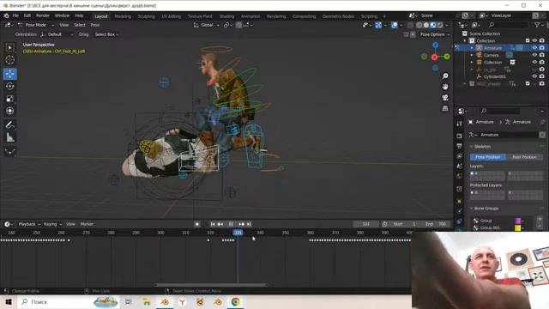This screenshot has width=549, height=309.
Task: Open the Render menu
Action: click(x=43, y=15)
